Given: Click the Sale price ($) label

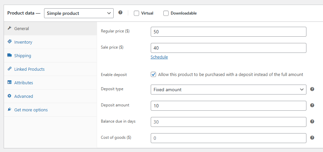Looking at the screenshot, I should coord(112,47).
